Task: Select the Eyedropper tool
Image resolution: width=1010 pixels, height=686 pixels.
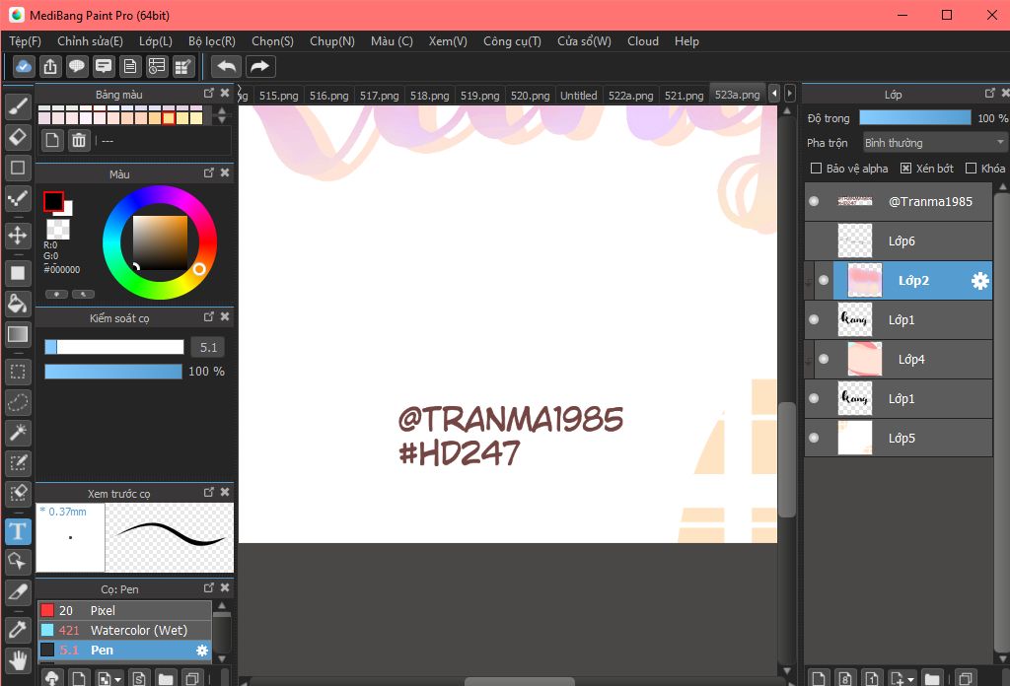Action: coord(18,630)
